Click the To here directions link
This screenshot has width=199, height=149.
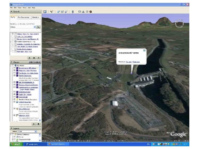pos(129,62)
